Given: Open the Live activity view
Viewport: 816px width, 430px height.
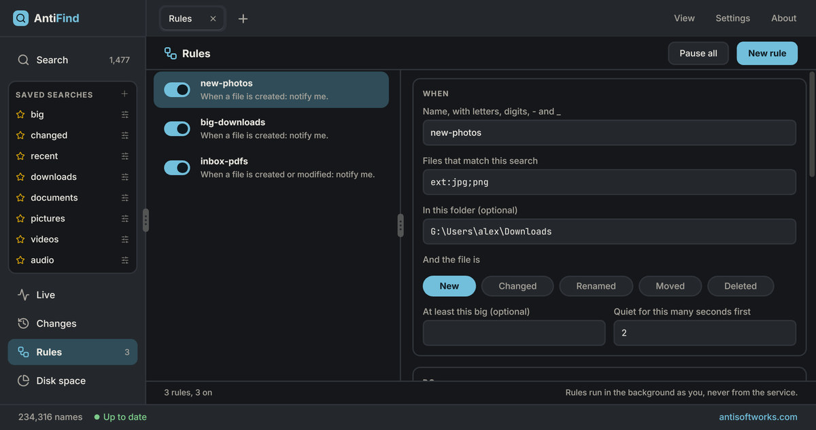Looking at the screenshot, I should coord(73,295).
